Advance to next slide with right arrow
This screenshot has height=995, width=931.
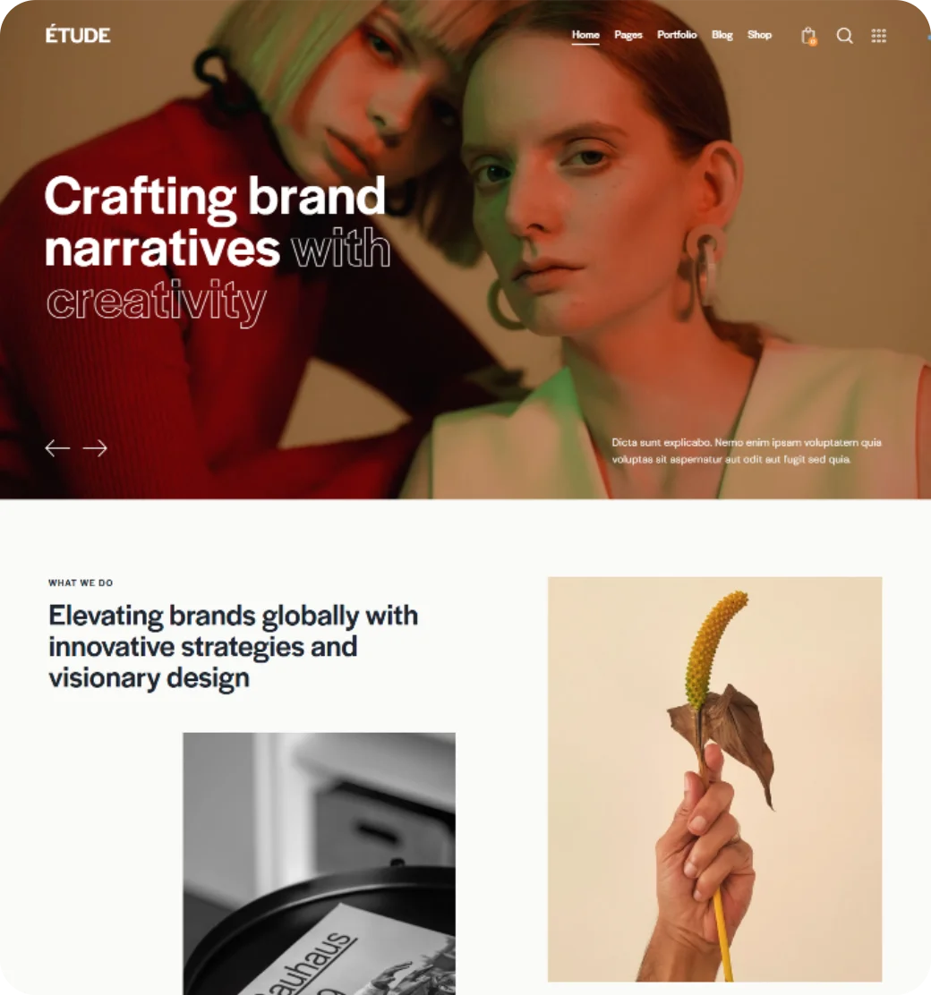click(x=95, y=448)
